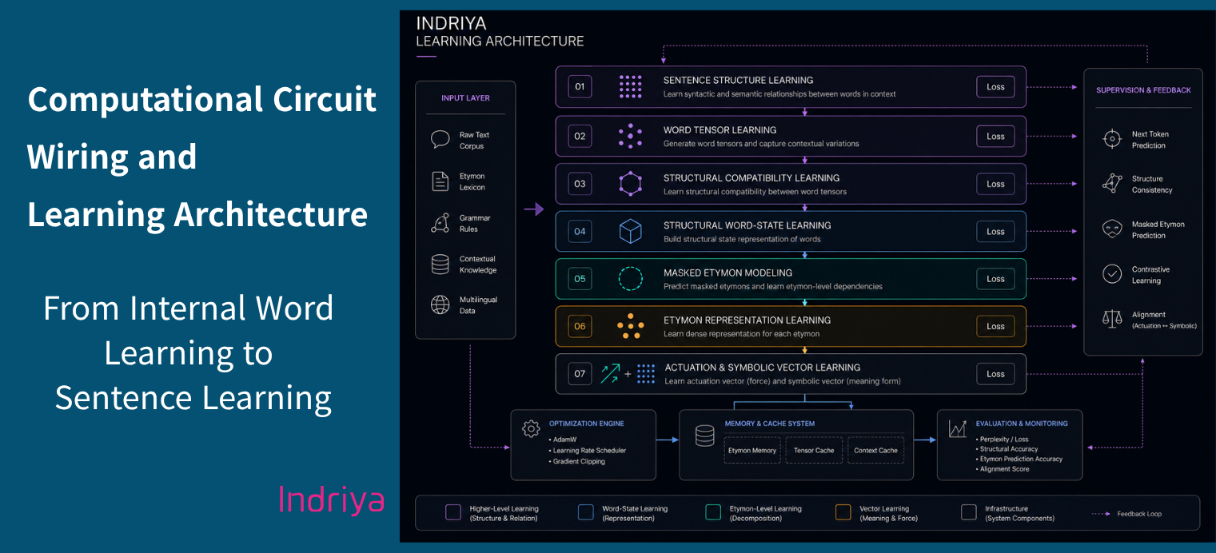Viewport: 1216px width, 553px height.
Task: Select the cube icon for Structural Word-State Learning
Action: tap(631, 231)
